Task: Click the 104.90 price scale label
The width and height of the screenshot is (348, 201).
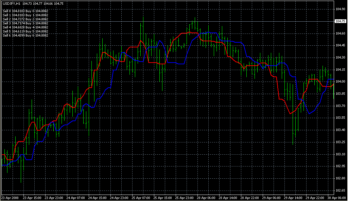Action: point(340,9)
